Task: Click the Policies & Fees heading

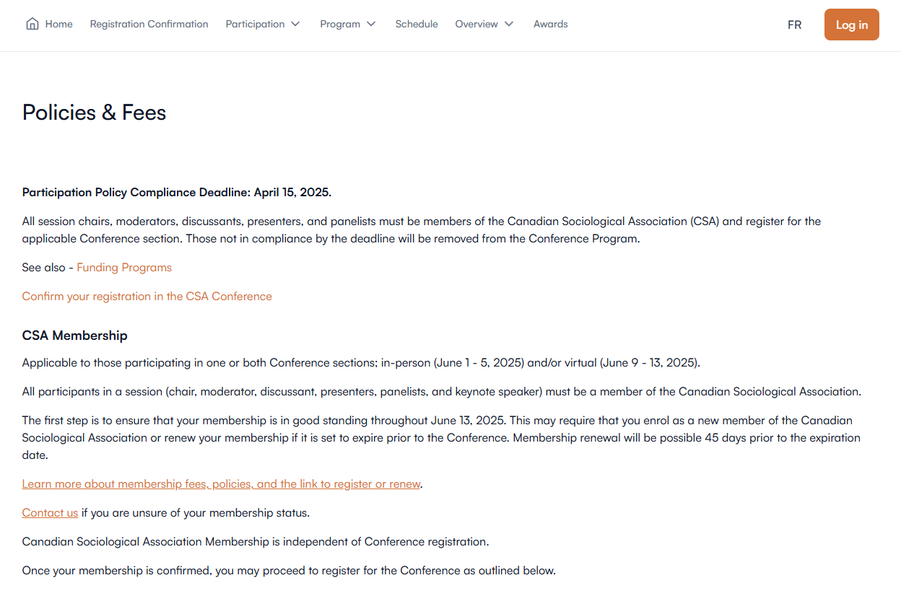Action: tap(95, 113)
